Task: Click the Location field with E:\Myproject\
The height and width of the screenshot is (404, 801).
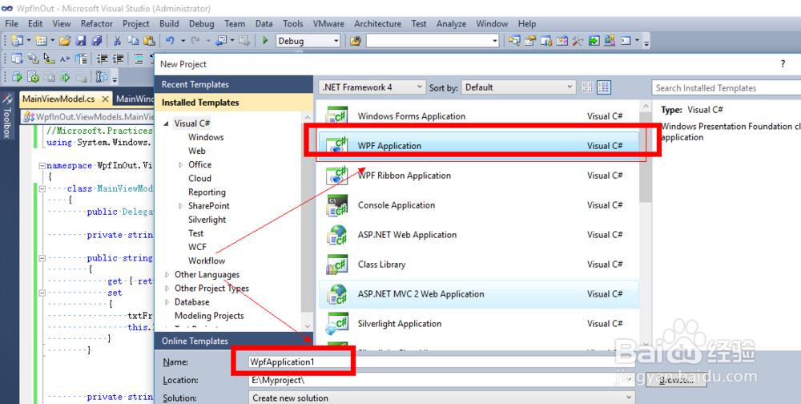Action: tap(442, 380)
